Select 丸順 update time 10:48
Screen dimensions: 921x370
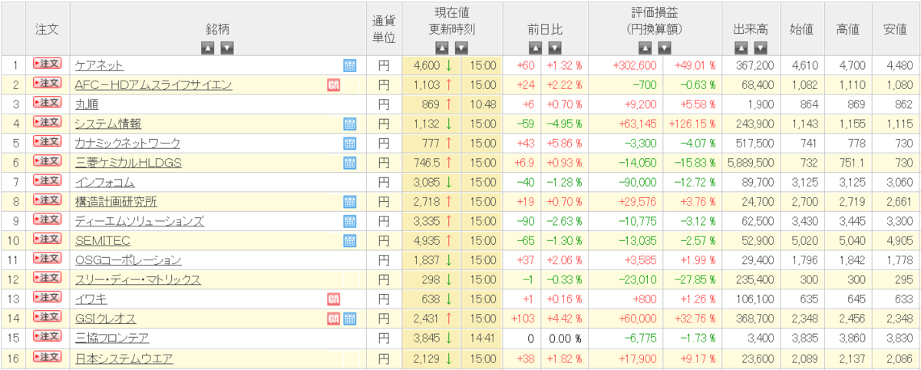pyautogui.click(x=484, y=104)
